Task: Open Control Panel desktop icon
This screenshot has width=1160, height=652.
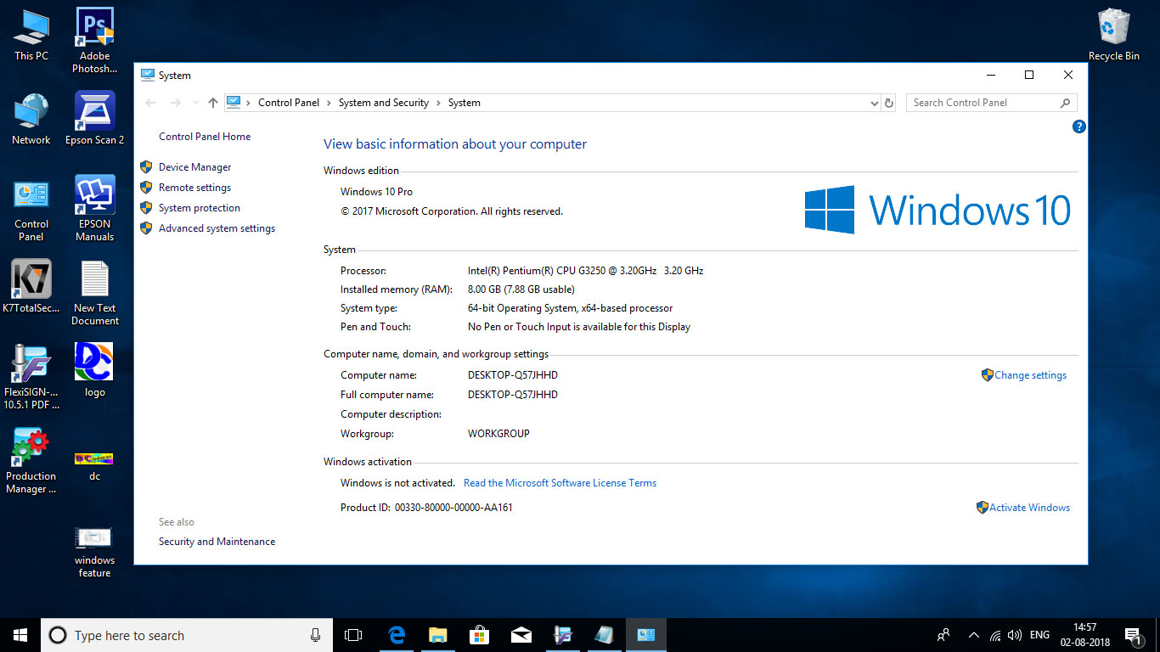Action: tap(31, 211)
